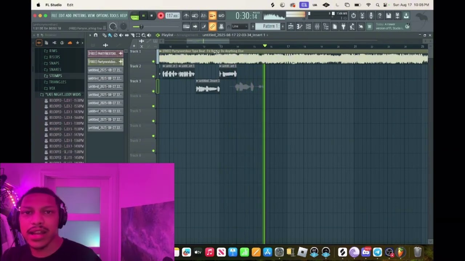Open the Mixer icon
The height and width of the screenshot is (261, 465).
(317, 26)
